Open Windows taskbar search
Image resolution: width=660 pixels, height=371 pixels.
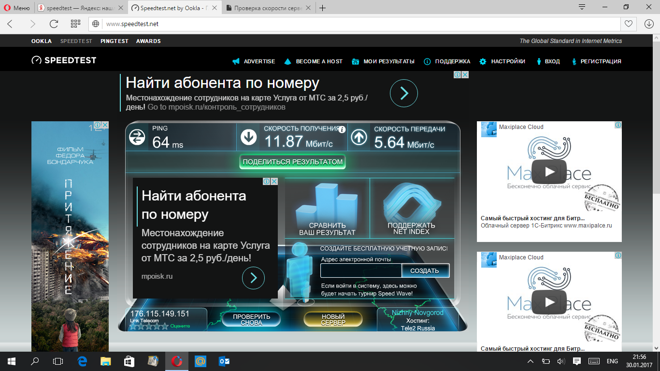(x=35, y=361)
